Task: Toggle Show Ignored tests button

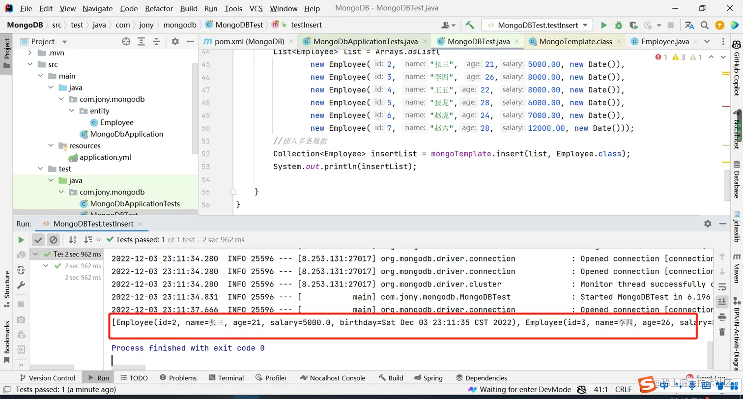Action: pyautogui.click(x=53, y=240)
